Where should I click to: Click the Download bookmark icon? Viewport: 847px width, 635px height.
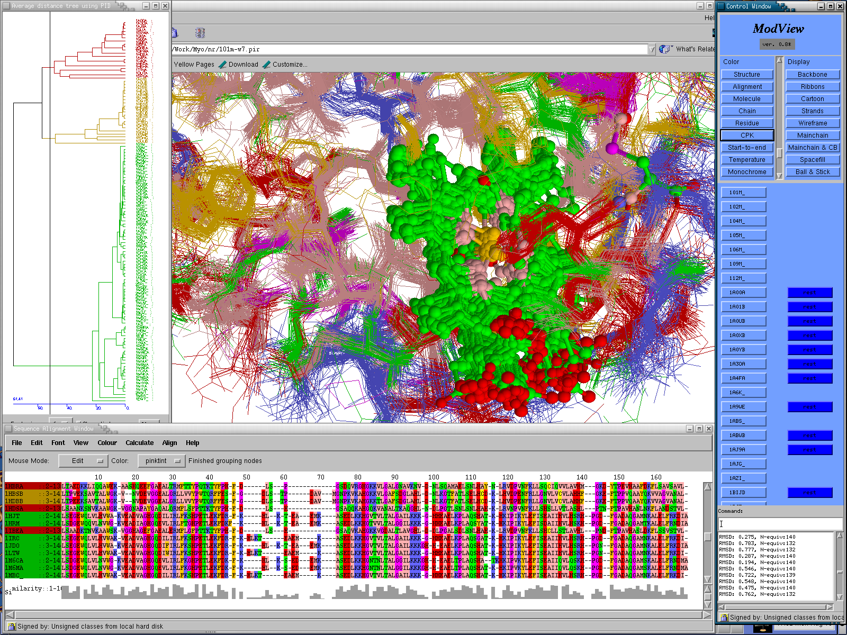click(223, 65)
